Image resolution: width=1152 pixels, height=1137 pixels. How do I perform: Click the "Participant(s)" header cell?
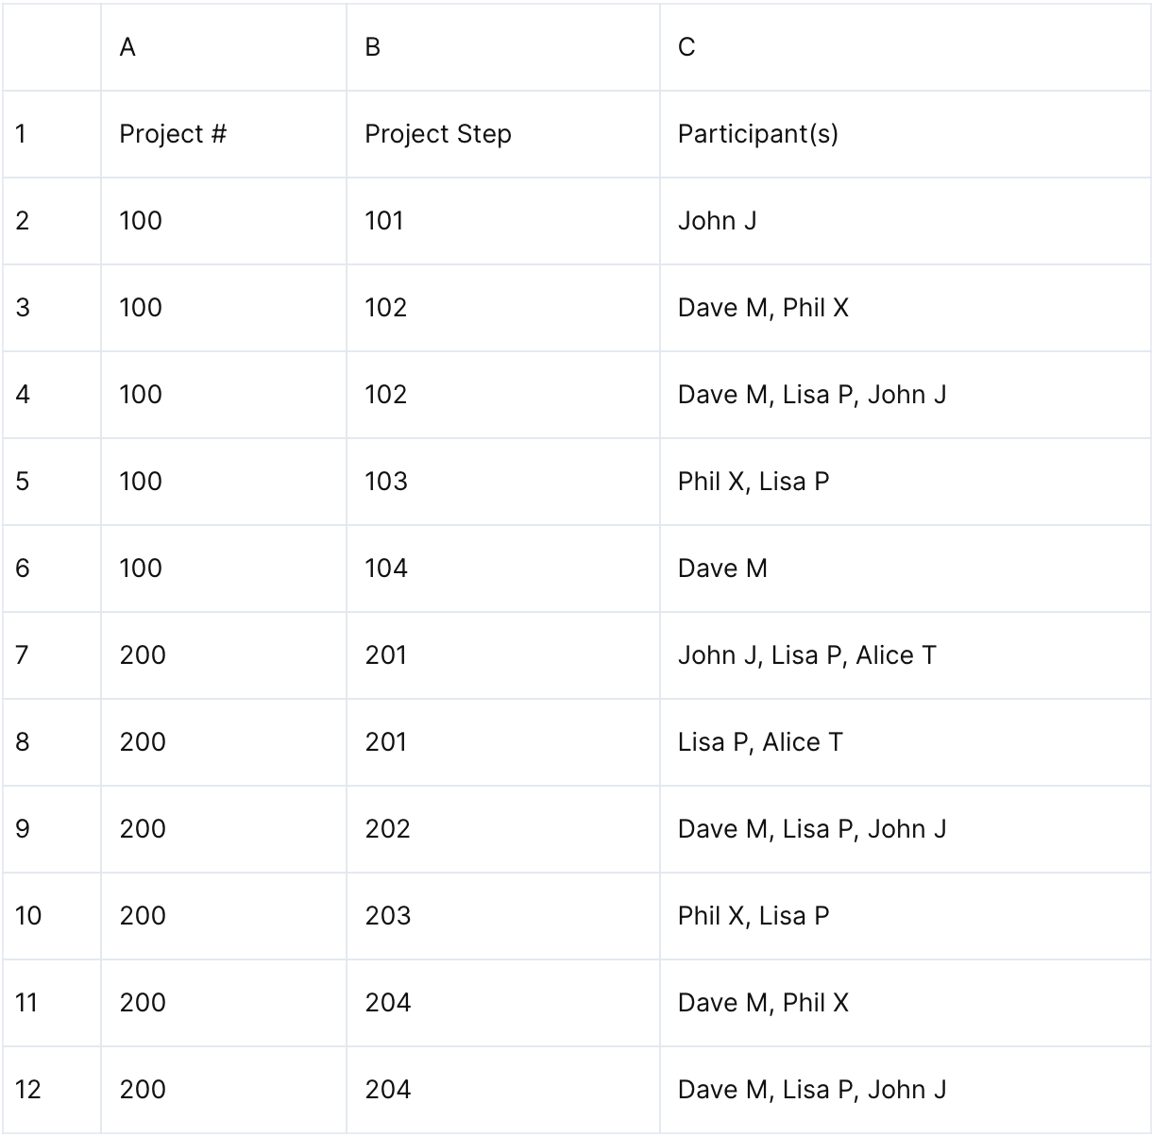pos(905,134)
